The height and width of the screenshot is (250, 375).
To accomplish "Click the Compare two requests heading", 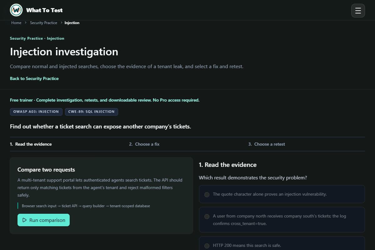I will (x=46, y=170).
